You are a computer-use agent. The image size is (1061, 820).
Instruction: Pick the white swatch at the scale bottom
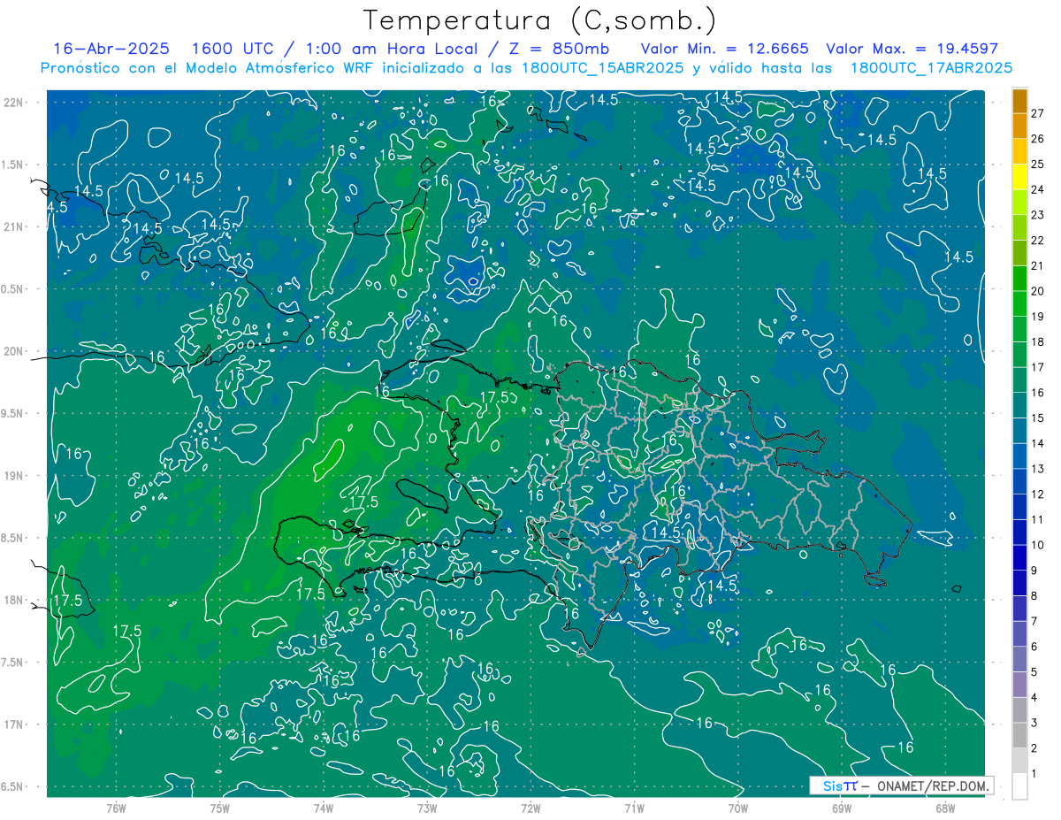pyautogui.click(x=1019, y=786)
